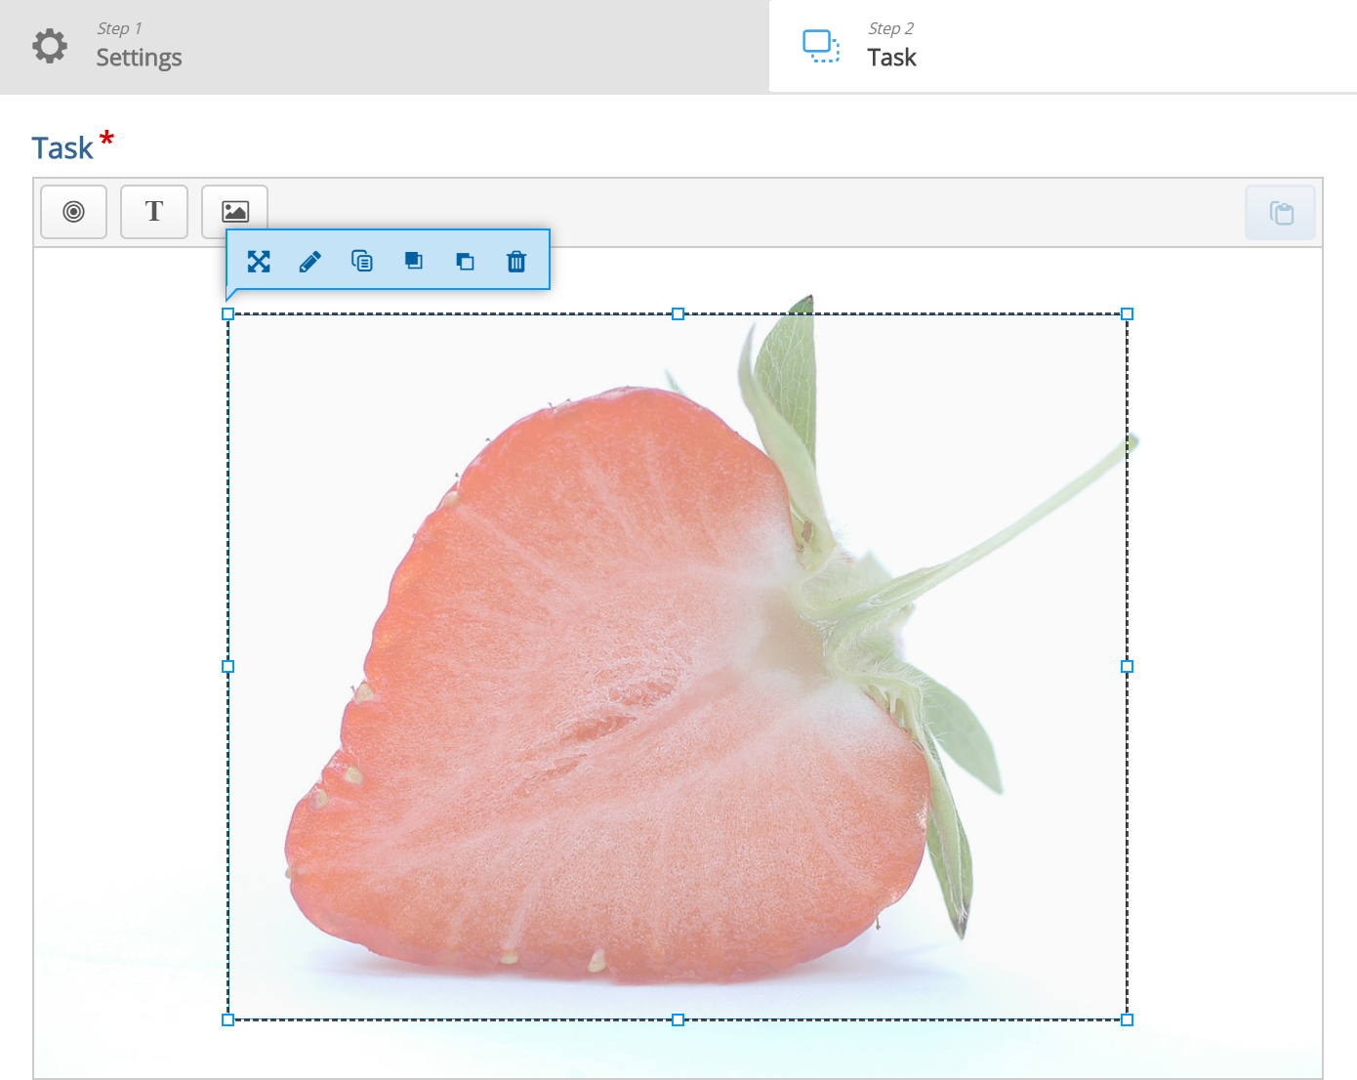Click the Task step icon
The width and height of the screenshot is (1357, 1080).
(x=821, y=46)
